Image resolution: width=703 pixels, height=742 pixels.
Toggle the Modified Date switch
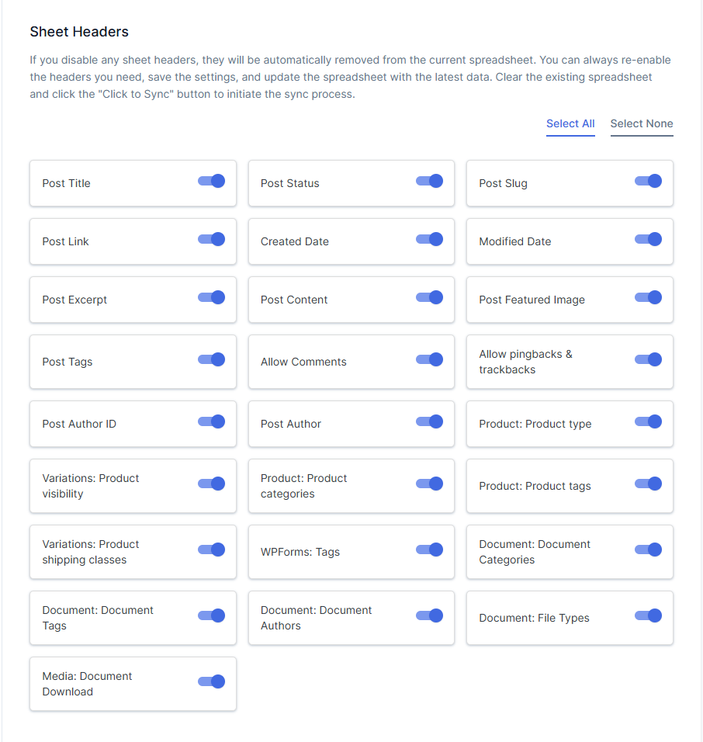pos(648,239)
